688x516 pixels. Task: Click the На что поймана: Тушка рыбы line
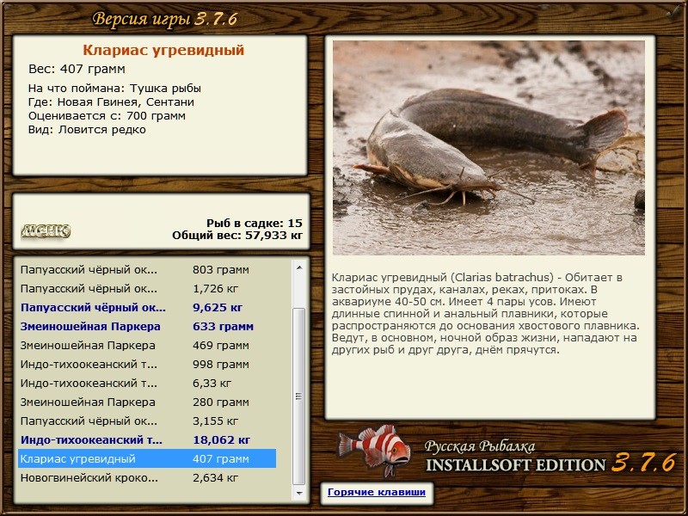pyautogui.click(x=114, y=89)
